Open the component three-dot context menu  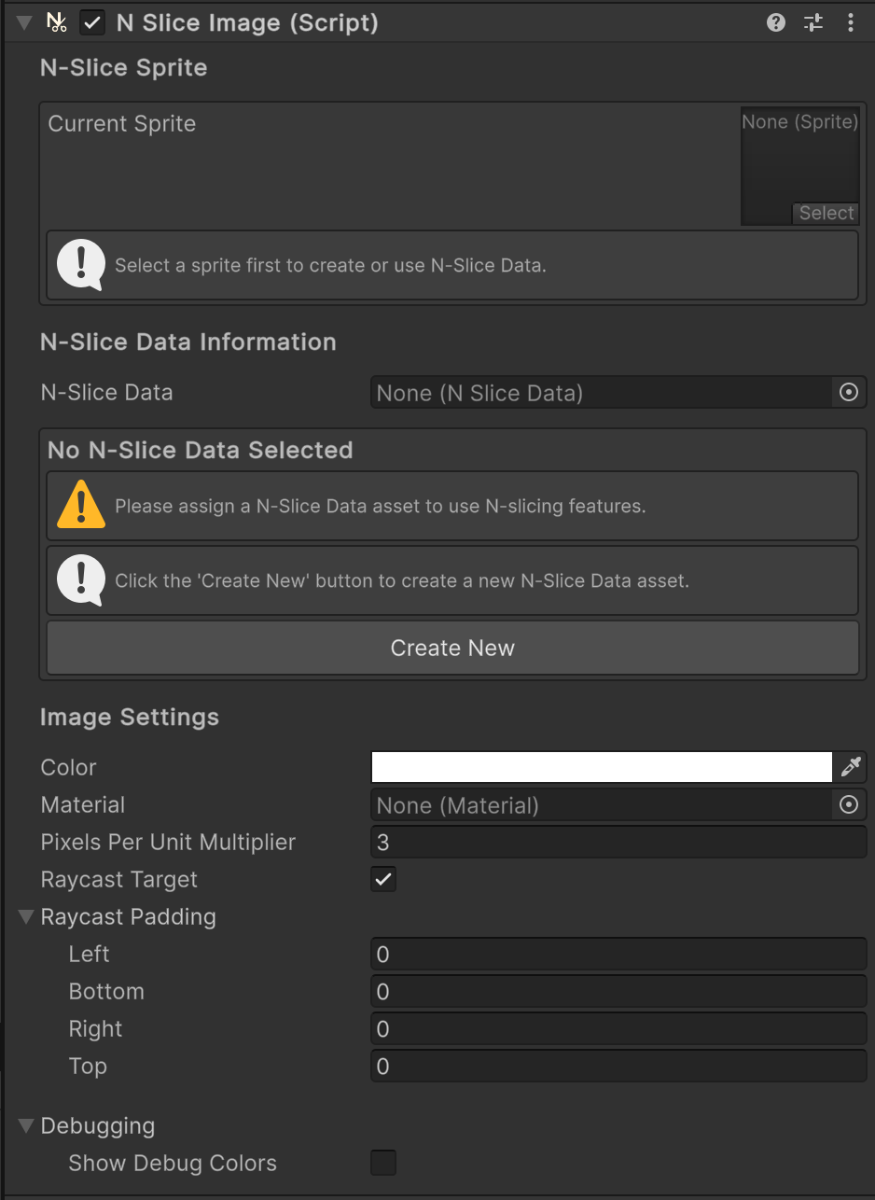coord(850,22)
